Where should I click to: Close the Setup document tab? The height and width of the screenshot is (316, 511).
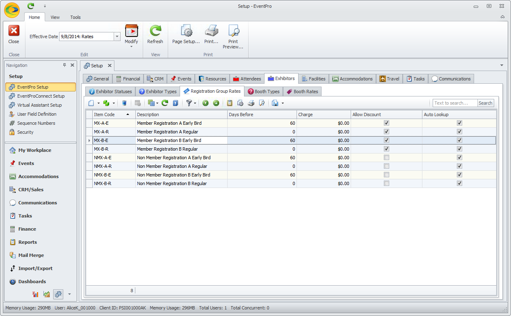pos(109,66)
